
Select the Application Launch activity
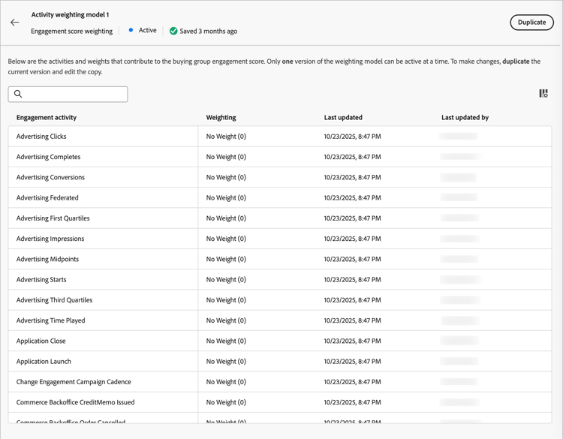pyautogui.click(x=44, y=362)
